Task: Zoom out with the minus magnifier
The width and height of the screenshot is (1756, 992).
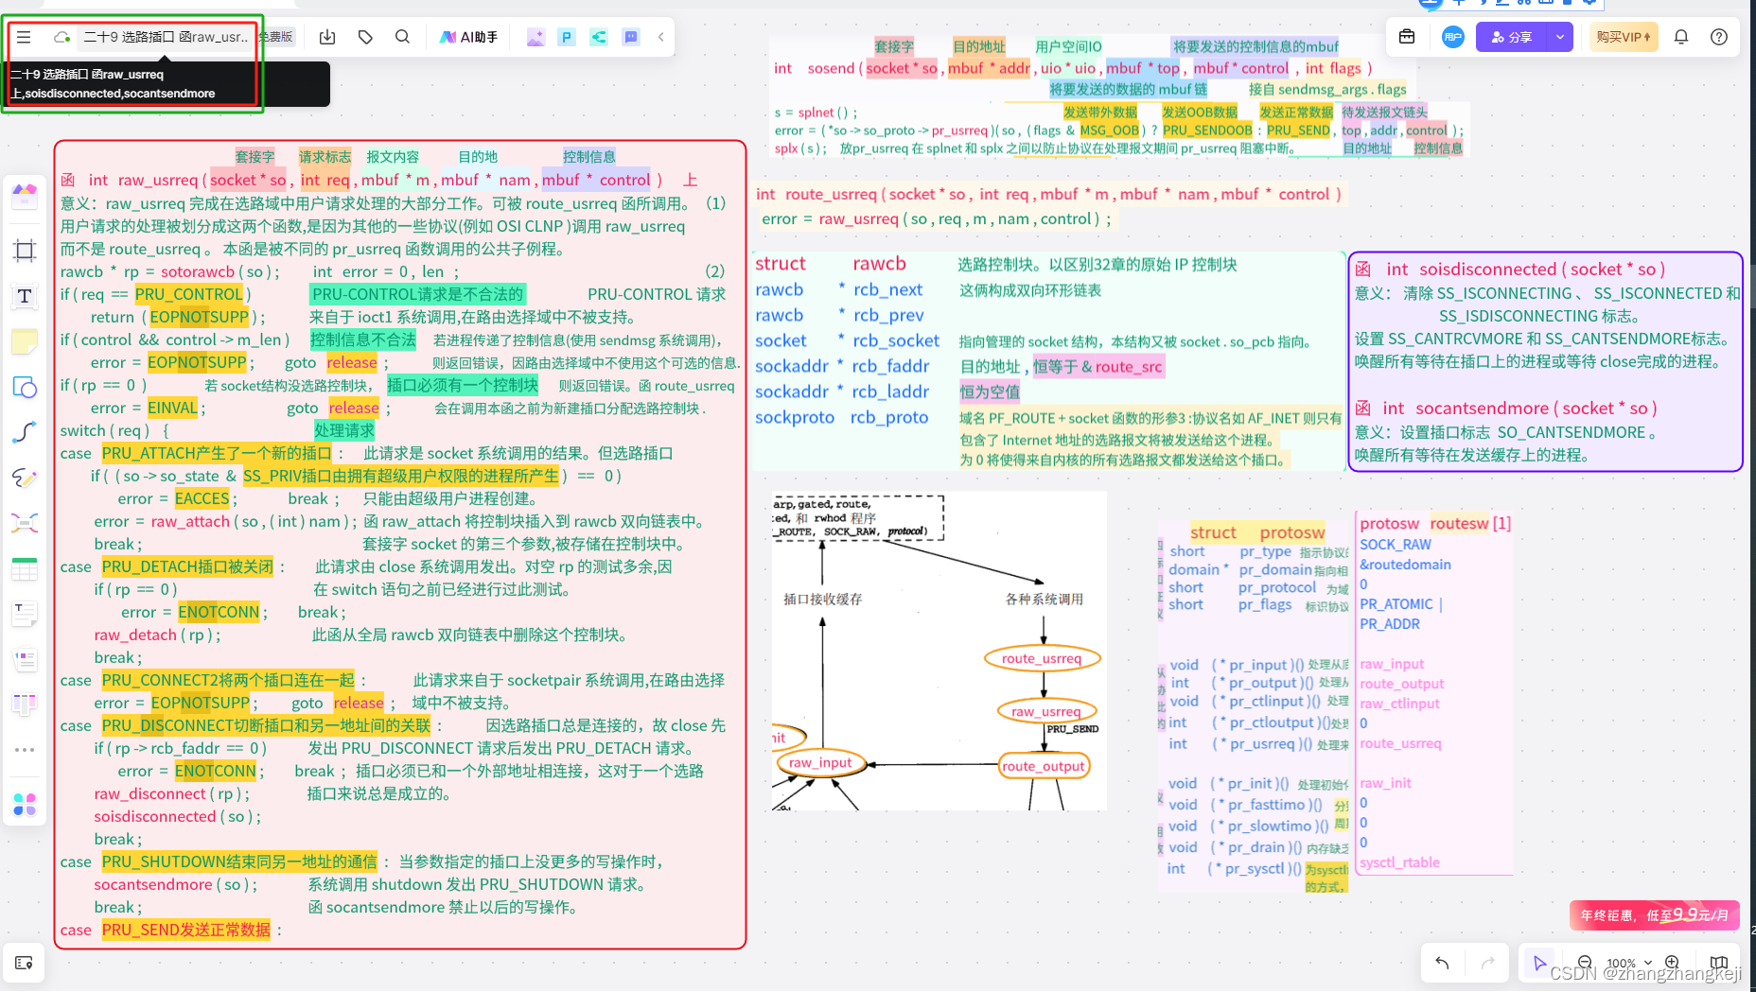Action: pyautogui.click(x=1585, y=963)
